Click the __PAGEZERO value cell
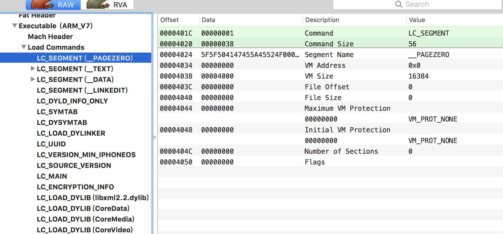The height and width of the screenshot is (234, 503). tap(429, 55)
